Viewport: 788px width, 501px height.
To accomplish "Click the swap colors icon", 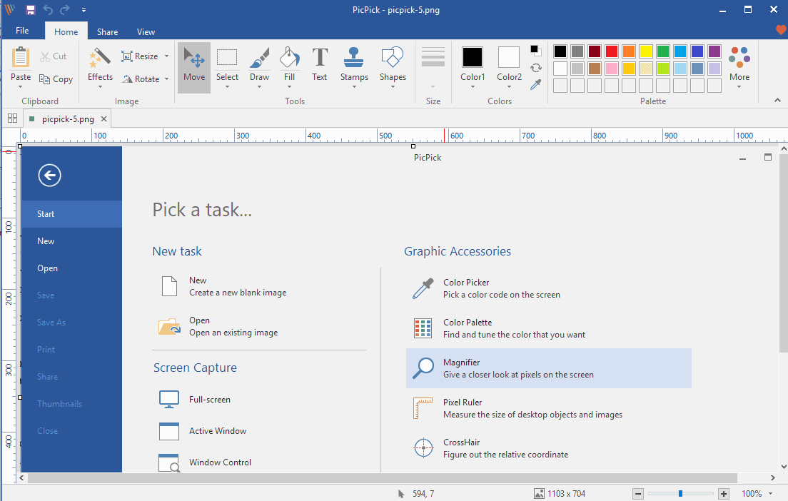I will [535, 68].
